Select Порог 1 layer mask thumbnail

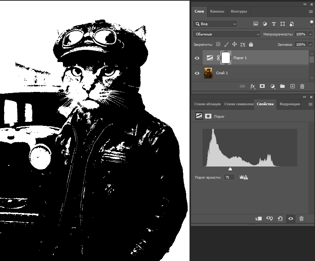pyautogui.click(x=226, y=58)
